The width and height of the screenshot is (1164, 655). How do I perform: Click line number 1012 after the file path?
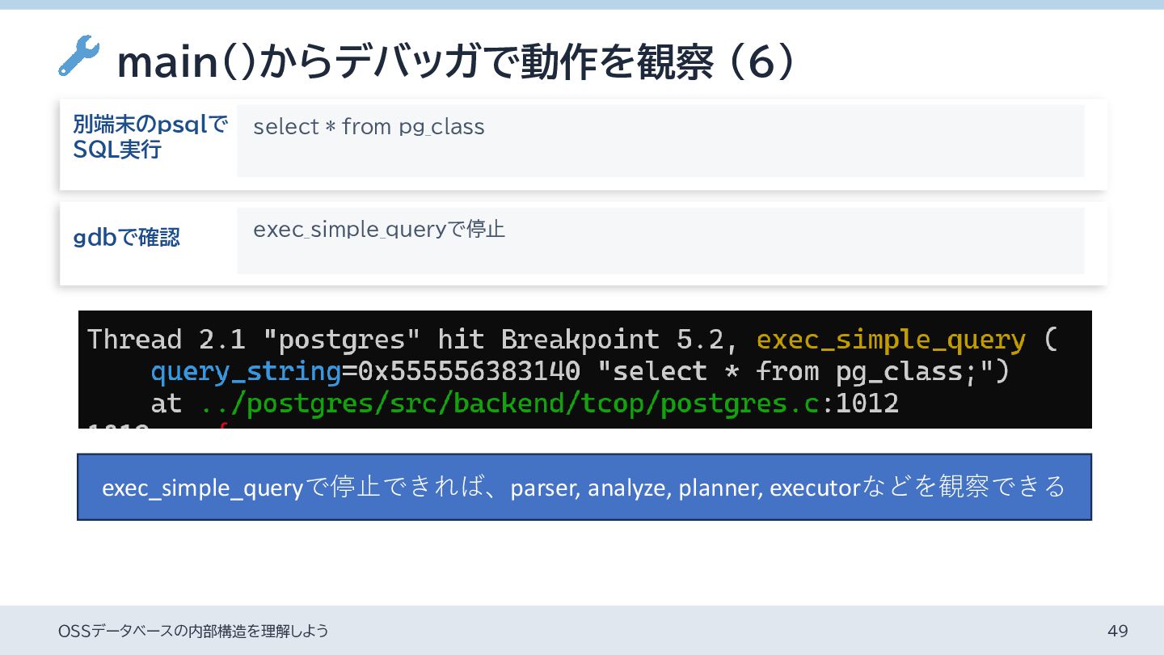tap(867, 403)
